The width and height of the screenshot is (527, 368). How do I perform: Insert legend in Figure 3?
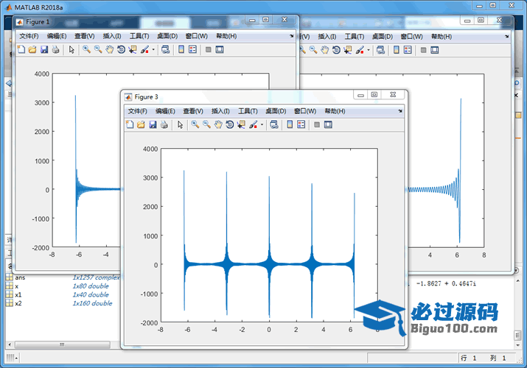coord(301,125)
